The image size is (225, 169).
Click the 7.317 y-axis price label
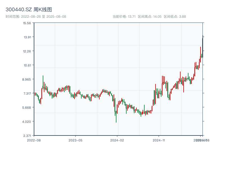(27, 93)
